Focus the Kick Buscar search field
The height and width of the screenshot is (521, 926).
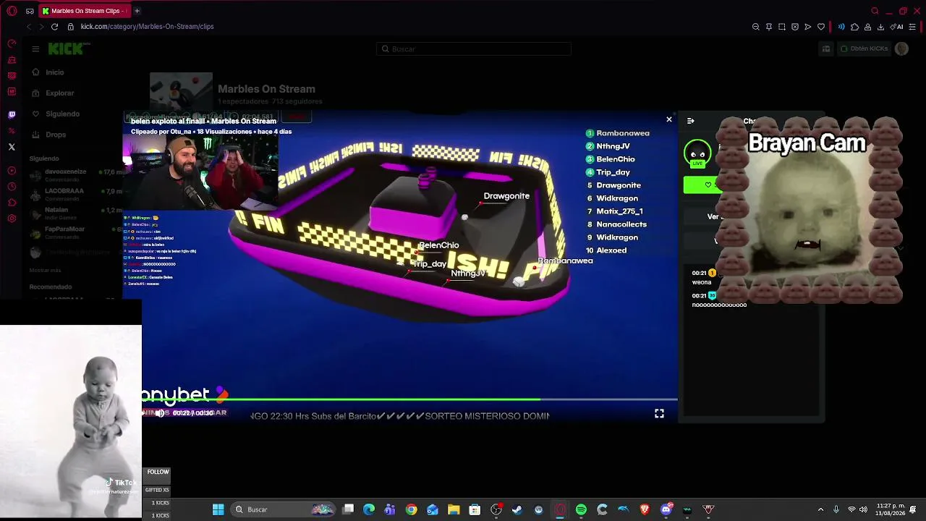pyautogui.click(x=474, y=48)
